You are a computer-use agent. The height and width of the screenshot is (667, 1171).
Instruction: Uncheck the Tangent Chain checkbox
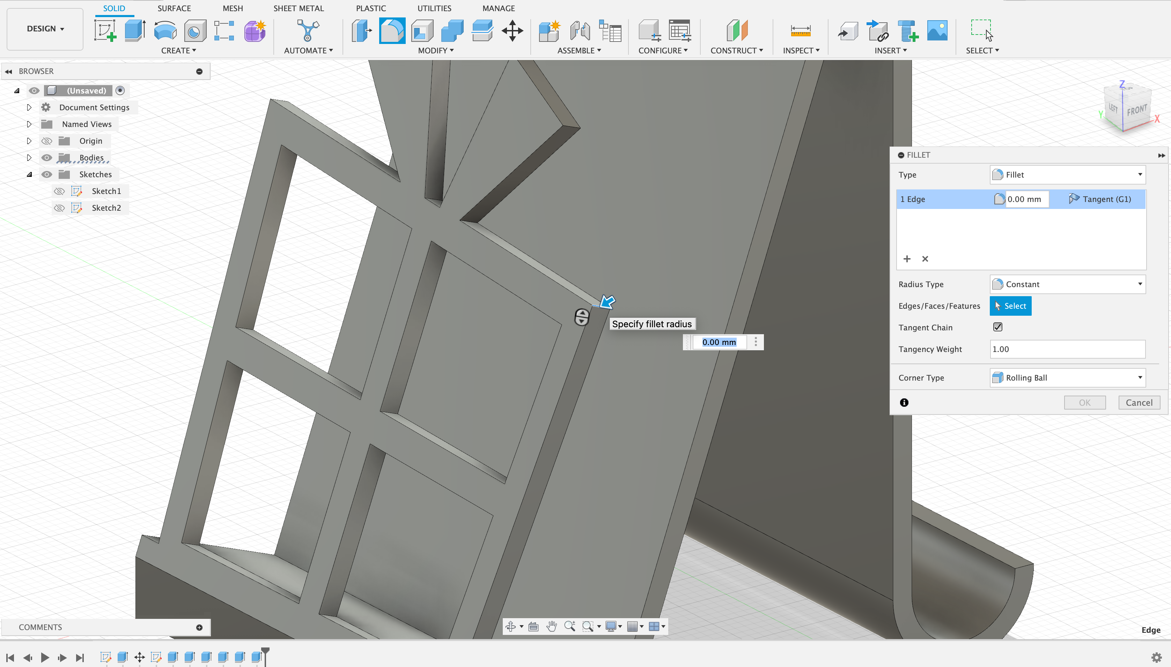click(998, 327)
